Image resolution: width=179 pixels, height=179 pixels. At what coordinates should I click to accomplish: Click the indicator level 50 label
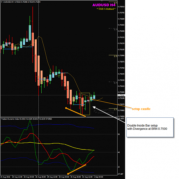119,134
